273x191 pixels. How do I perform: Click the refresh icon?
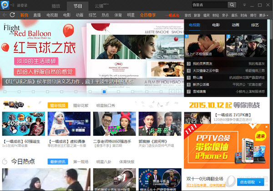(x=12, y=15)
